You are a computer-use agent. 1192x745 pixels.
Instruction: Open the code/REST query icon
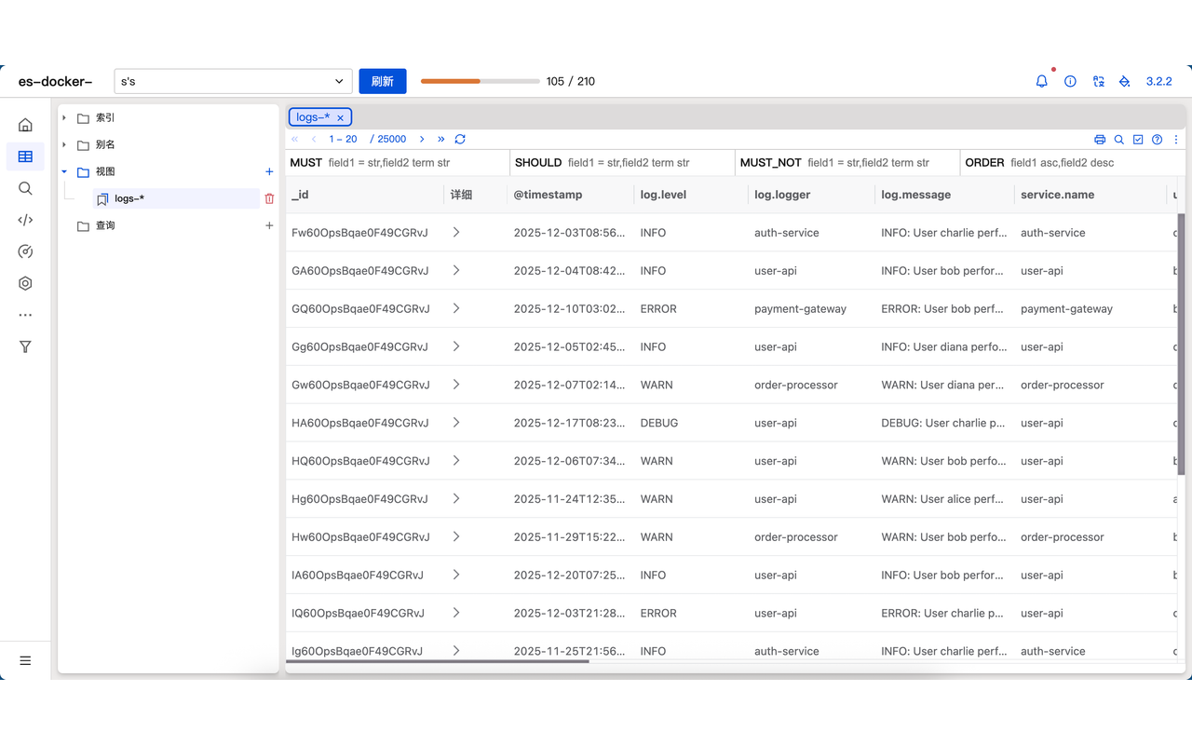[25, 220]
